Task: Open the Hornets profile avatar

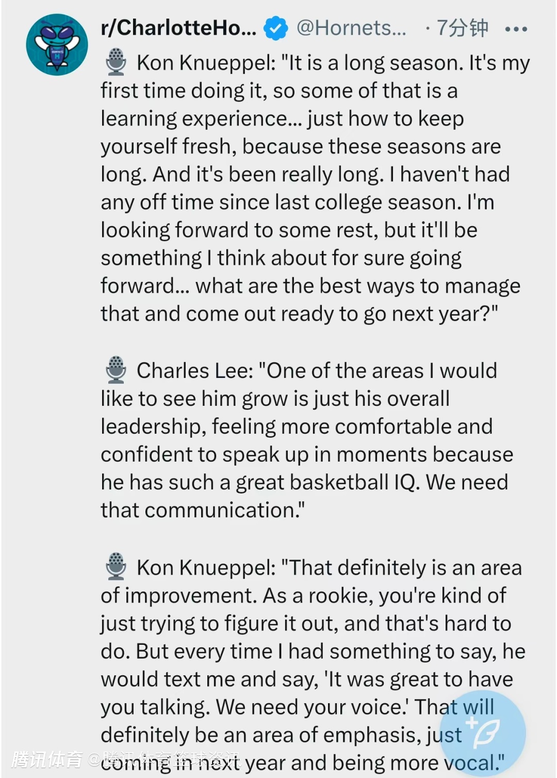Action: point(57,45)
